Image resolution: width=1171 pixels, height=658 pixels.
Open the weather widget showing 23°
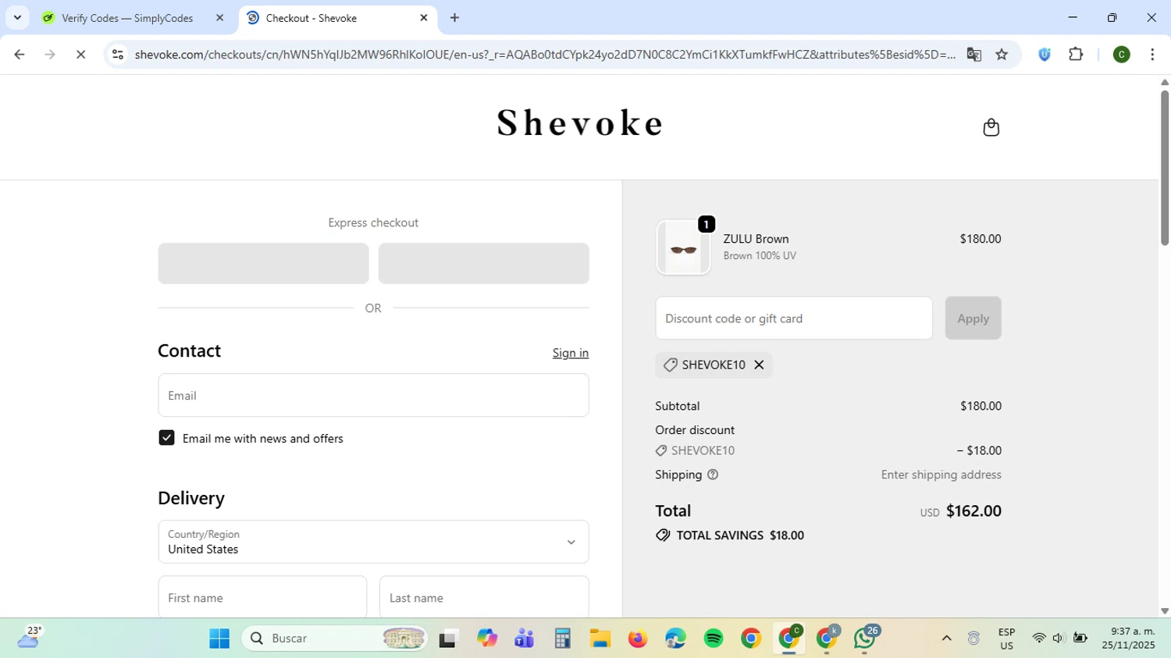point(29,638)
